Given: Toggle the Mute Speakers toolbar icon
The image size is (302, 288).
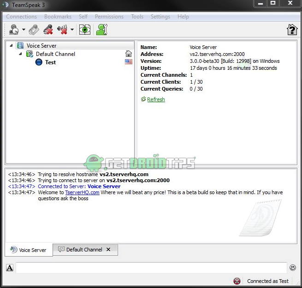Looking at the screenshot, I should click(x=62, y=30).
